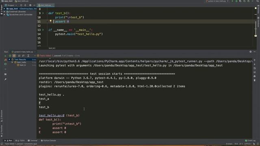Open the test_hello.py:8 link in output
The image size is (260, 146).
52,116
